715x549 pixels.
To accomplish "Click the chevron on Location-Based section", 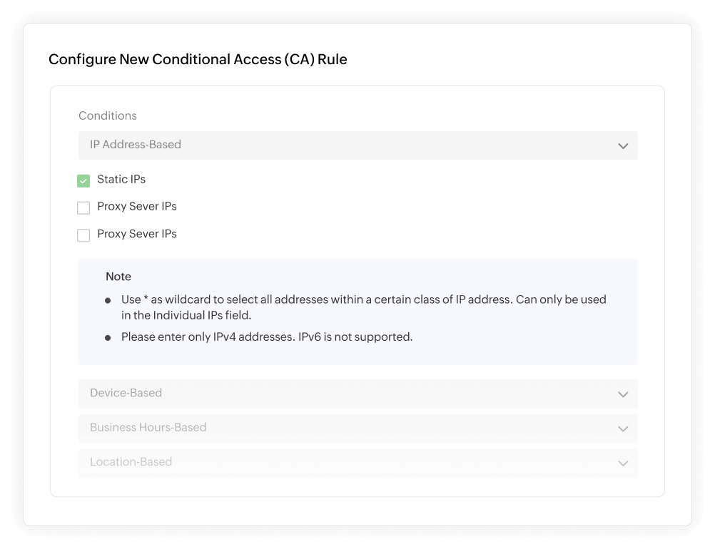I will point(622,462).
